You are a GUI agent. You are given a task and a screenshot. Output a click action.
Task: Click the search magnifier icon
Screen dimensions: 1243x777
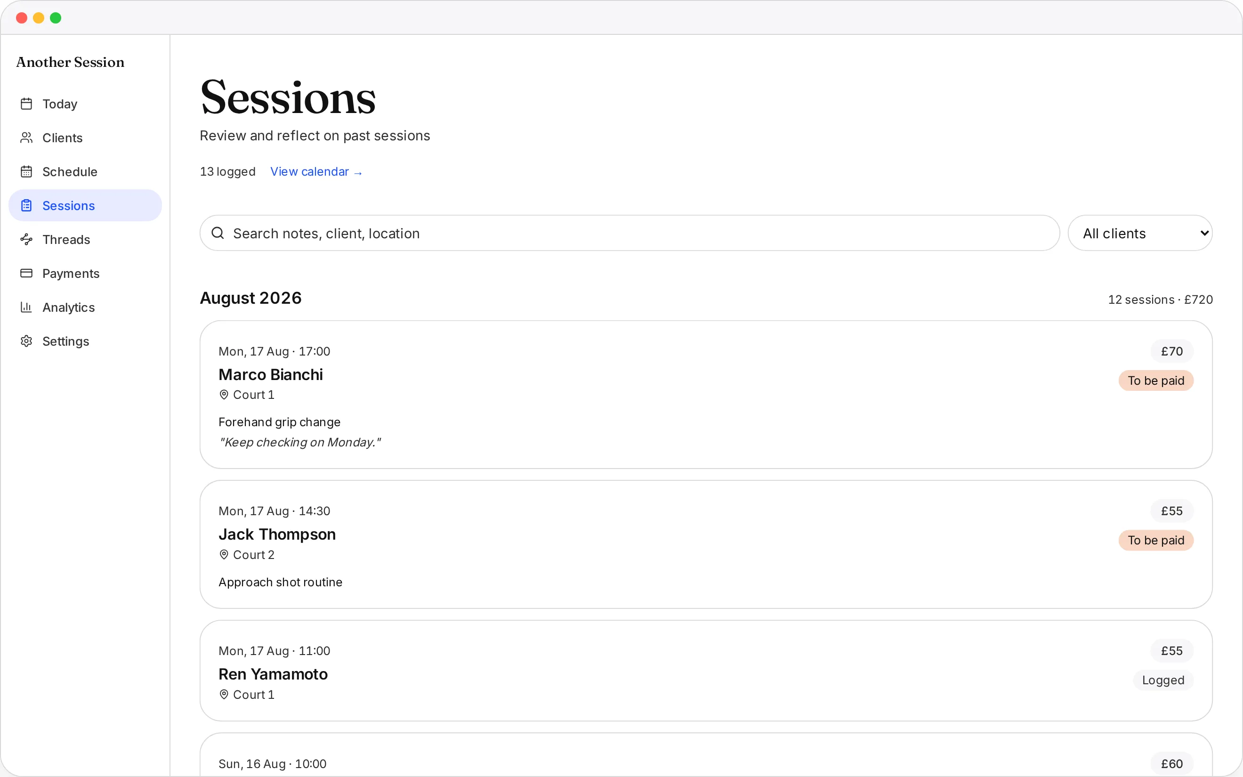[218, 233]
